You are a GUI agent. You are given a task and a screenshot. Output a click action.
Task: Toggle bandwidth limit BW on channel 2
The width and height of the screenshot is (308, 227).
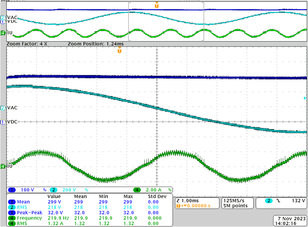point(87,190)
